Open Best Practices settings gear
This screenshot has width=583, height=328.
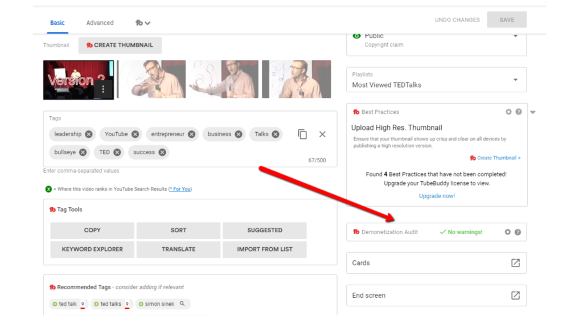coord(508,112)
